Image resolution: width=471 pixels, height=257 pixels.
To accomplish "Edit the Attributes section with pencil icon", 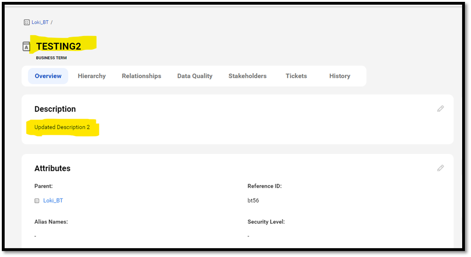I will pos(441,168).
